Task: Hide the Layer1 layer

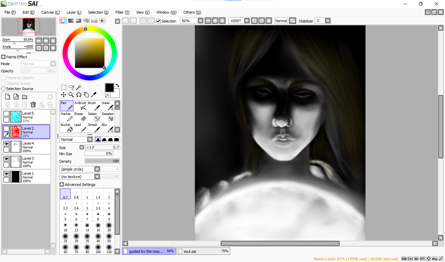Action: click(6, 174)
